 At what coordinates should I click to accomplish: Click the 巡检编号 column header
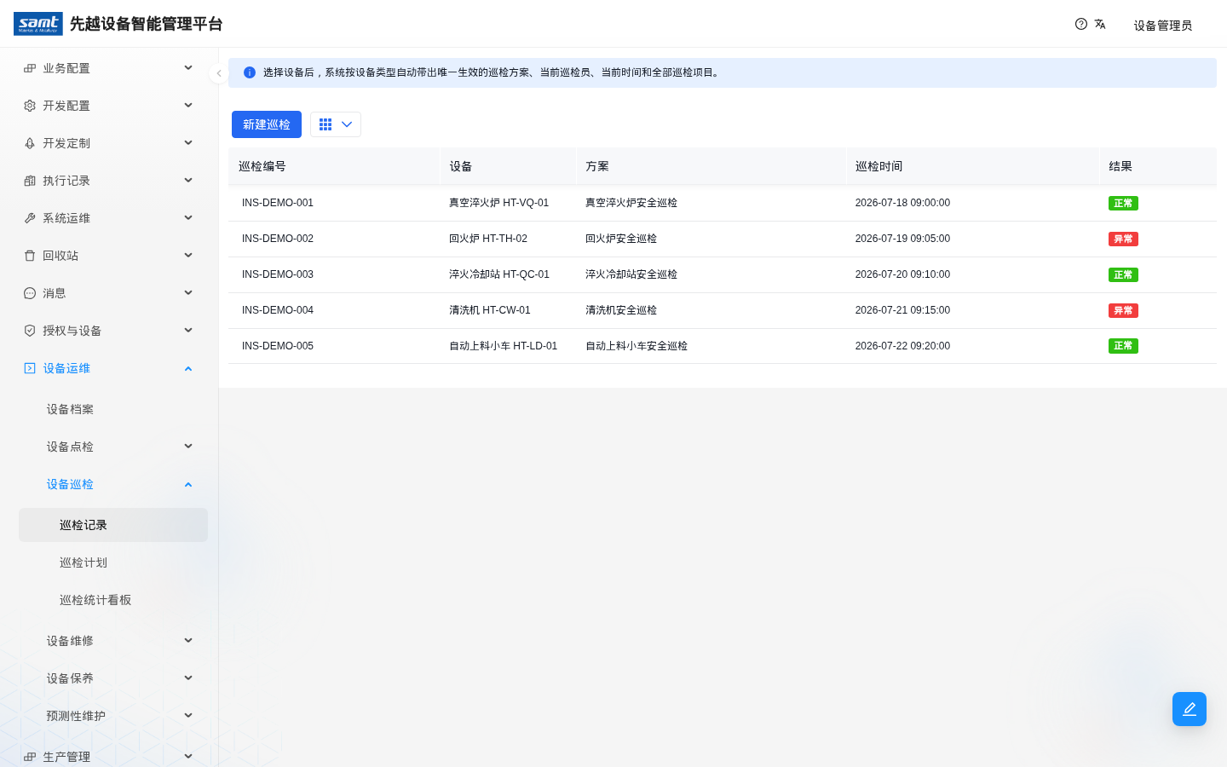[262, 166]
